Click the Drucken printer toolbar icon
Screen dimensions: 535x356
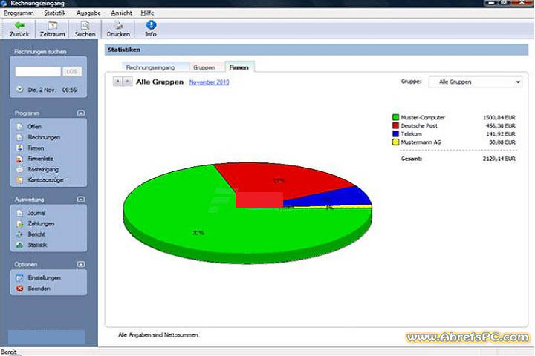click(x=118, y=25)
